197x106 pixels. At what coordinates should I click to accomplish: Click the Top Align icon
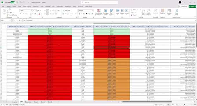pos(45,10)
